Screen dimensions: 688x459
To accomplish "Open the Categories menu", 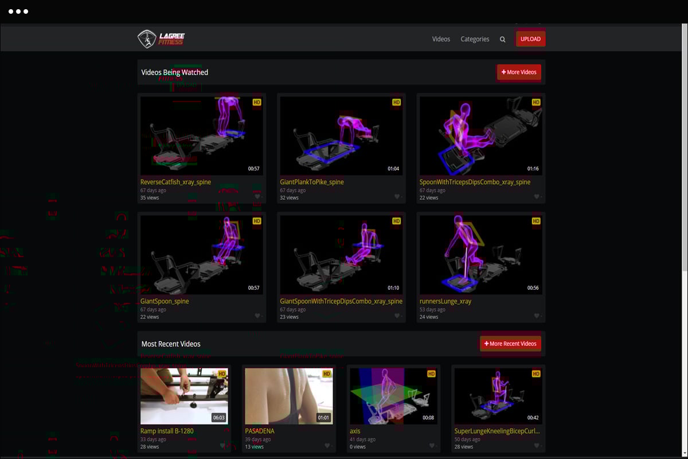I will click(475, 39).
